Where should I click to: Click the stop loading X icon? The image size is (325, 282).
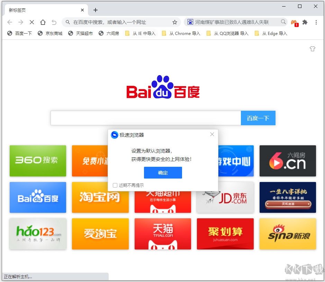31,22
